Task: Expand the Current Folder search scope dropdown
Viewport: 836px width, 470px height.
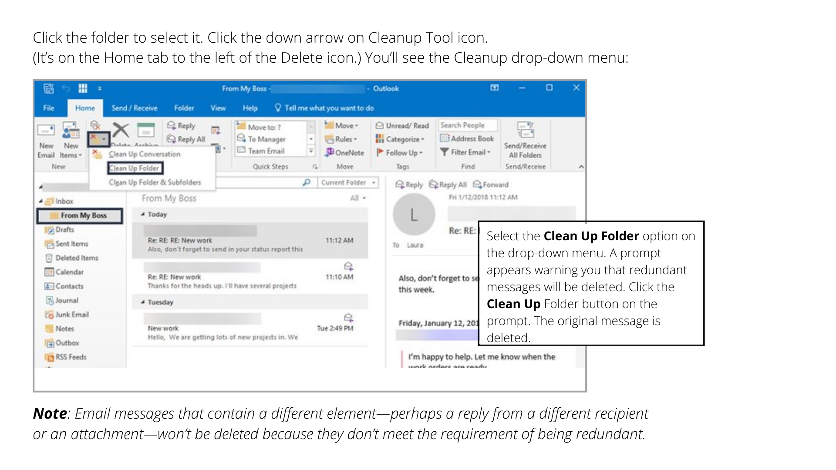Action: click(x=374, y=183)
